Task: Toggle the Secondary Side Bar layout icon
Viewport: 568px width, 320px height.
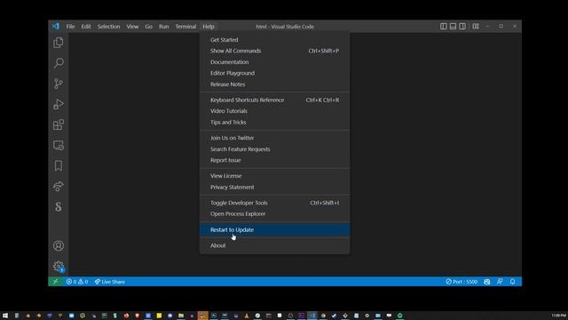Action: point(462,26)
